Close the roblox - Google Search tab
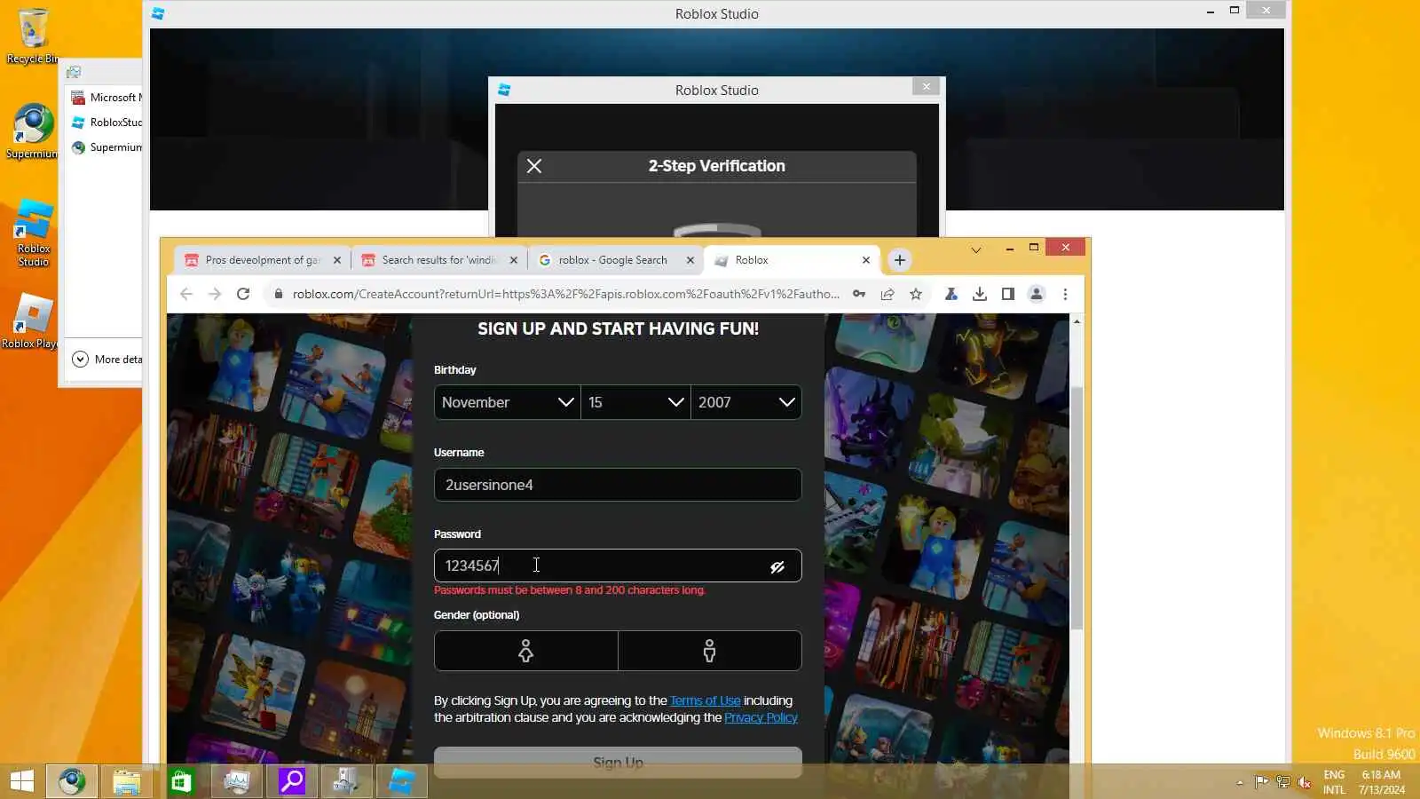Screen dimensions: 1420x799 click(690, 260)
